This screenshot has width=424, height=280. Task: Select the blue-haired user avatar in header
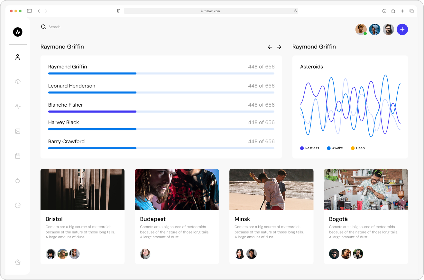375,30
